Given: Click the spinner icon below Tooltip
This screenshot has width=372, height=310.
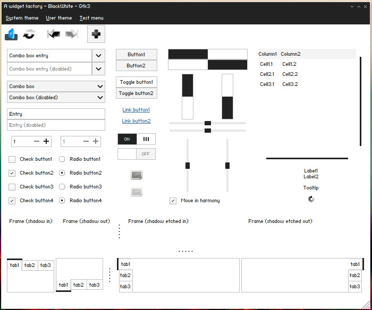Looking at the screenshot, I should click(x=311, y=199).
